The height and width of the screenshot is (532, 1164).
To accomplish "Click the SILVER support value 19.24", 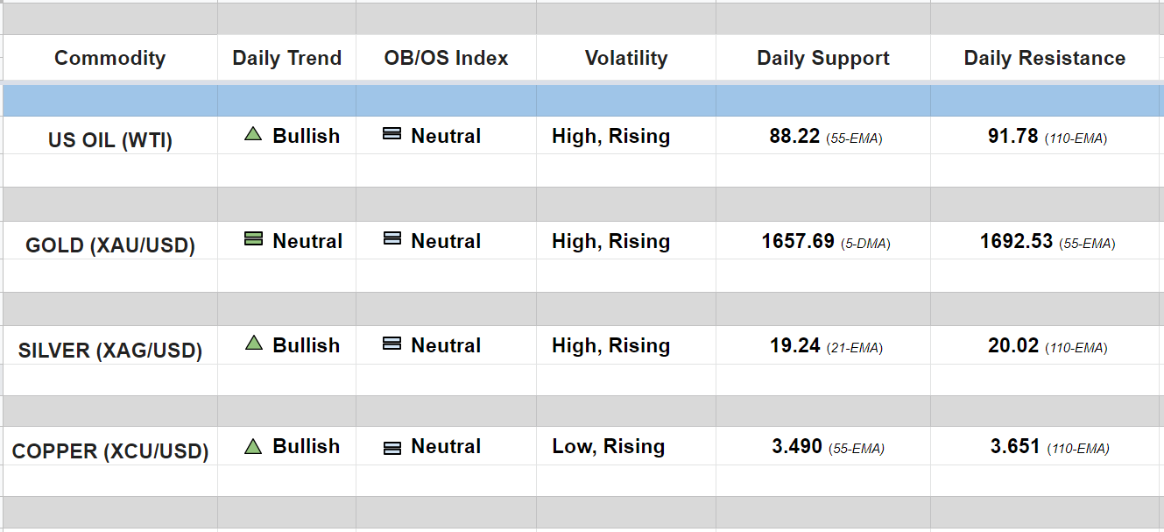I will coord(794,346).
